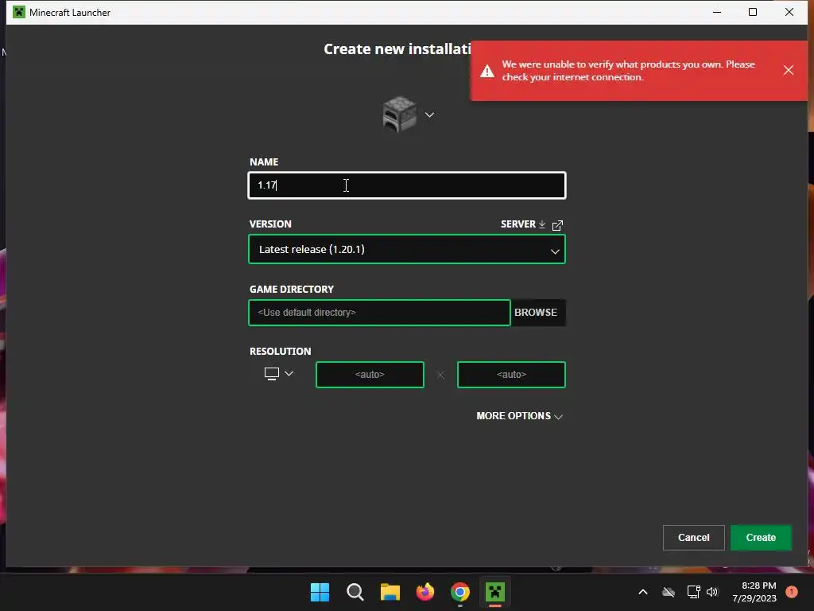Viewport: 814px width, 611px height.
Task: Click the volume speaker tray icon
Action: coord(712,592)
